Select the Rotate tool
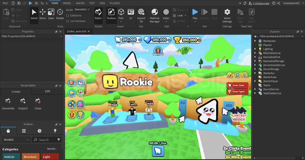Viewport: 305px width, 160px height. click(60, 14)
